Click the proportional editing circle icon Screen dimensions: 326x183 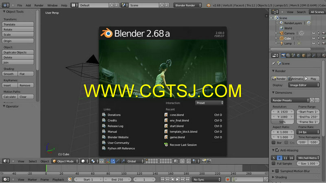pyautogui.click(x=182, y=161)
